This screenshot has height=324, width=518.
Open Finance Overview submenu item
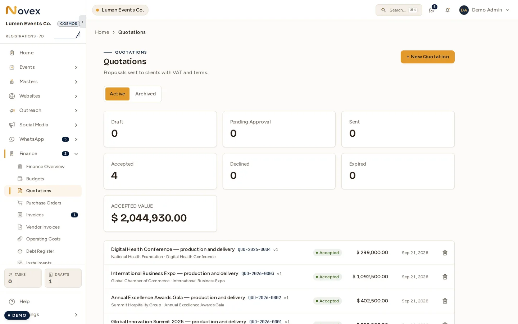tap(43, 167)
